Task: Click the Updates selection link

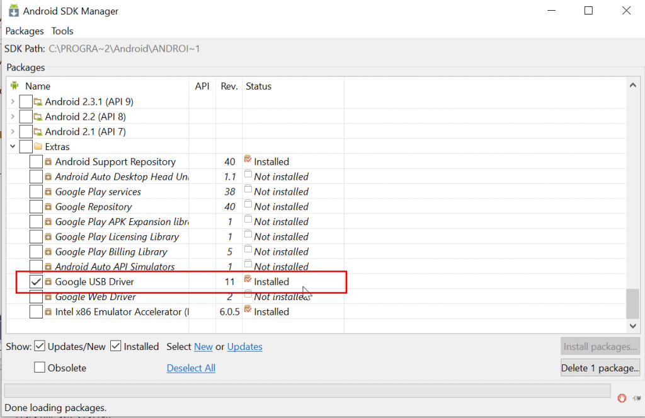Action: pos(245,347)
